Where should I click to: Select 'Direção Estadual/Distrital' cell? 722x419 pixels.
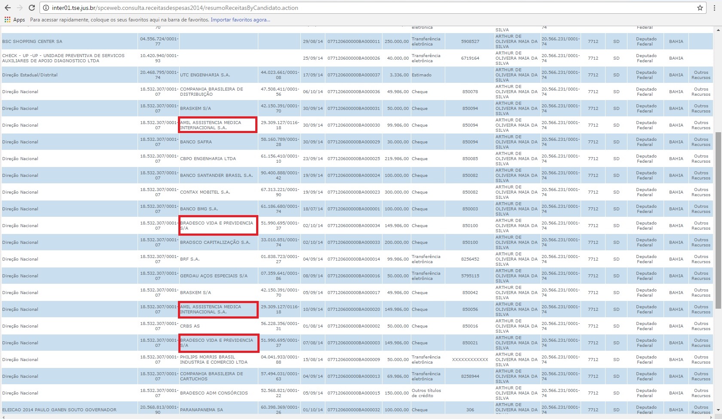point(69,75)
